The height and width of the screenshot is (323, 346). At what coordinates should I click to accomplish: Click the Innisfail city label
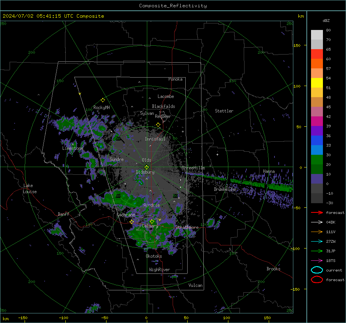click(x=155, y=139)
